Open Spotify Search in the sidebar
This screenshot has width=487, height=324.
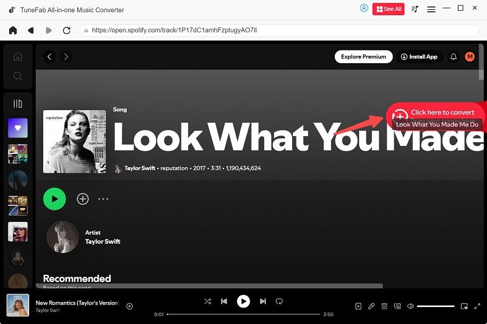18,76
